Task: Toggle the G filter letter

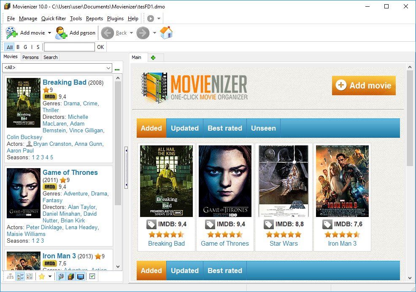Action: coord(25,47)
